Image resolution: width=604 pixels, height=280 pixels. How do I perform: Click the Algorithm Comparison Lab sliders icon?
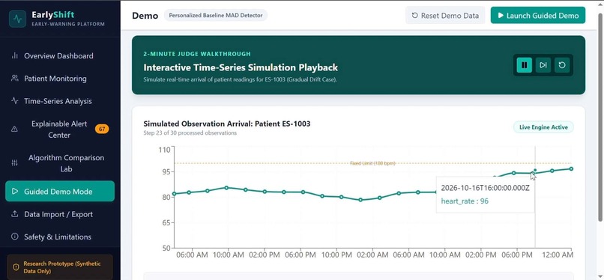15,163
